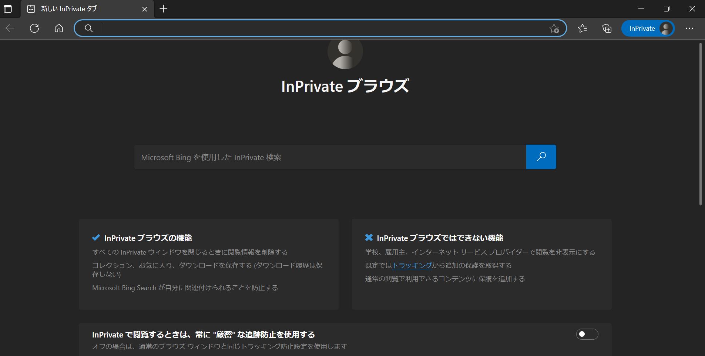Image resolution: width=705 pixels, height=356 pixels.
Task: Open Settings and more ellipsis menu
Action: click(689, 28)
